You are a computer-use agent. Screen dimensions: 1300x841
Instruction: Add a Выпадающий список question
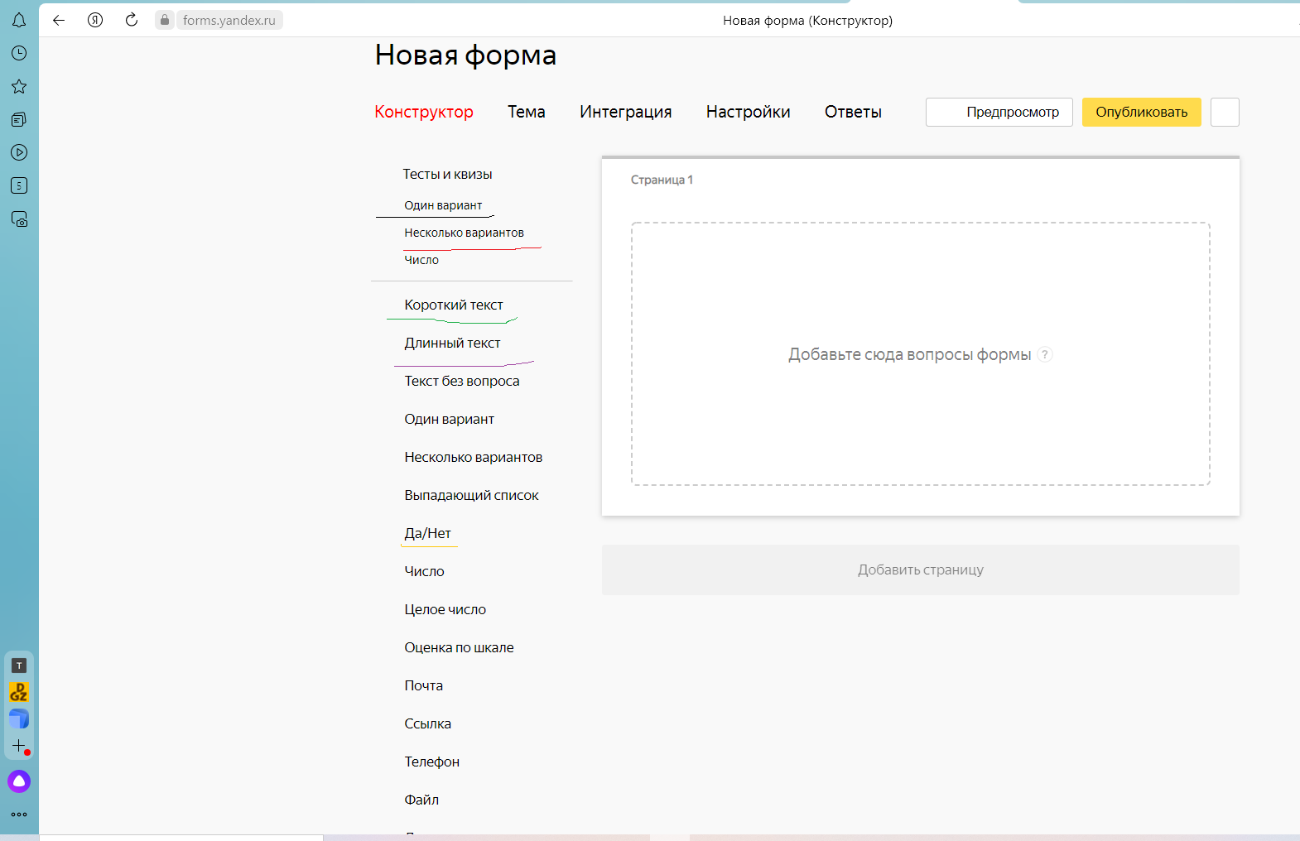pyautogui.click(x=471, y=495)
